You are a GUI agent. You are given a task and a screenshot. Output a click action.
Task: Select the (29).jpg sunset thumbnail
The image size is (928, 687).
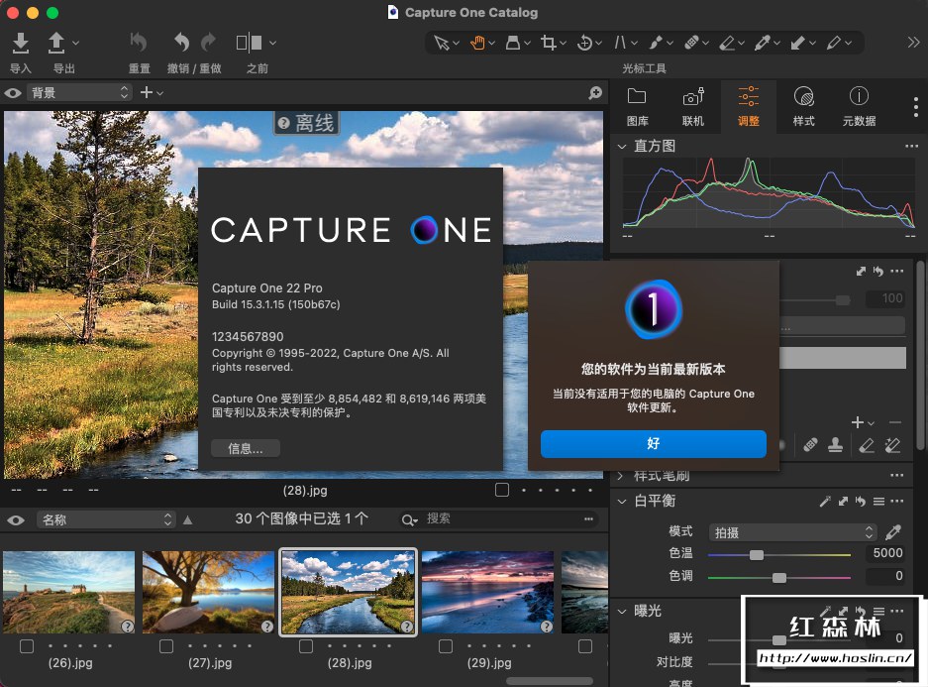[x=486, y=593]
